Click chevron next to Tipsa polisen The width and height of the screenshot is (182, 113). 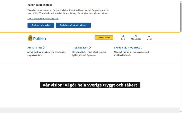90,48
